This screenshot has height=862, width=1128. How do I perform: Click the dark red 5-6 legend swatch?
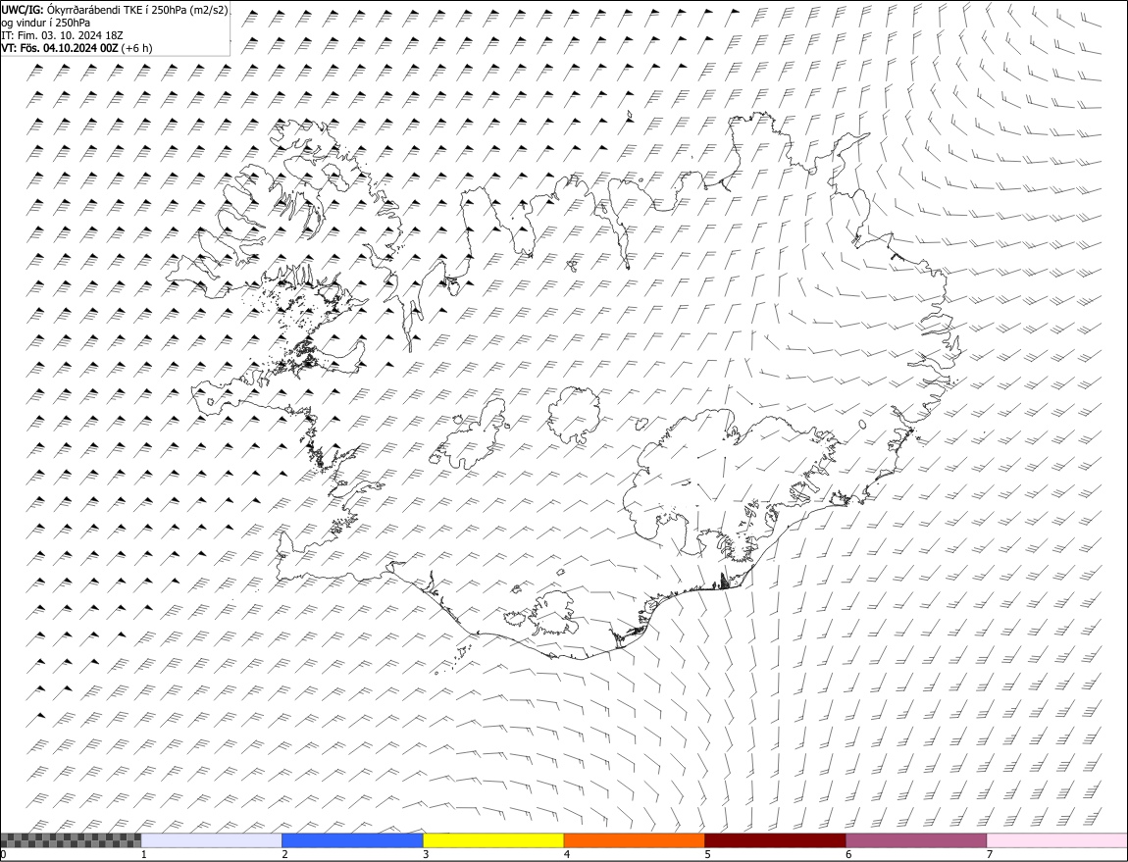776,840
